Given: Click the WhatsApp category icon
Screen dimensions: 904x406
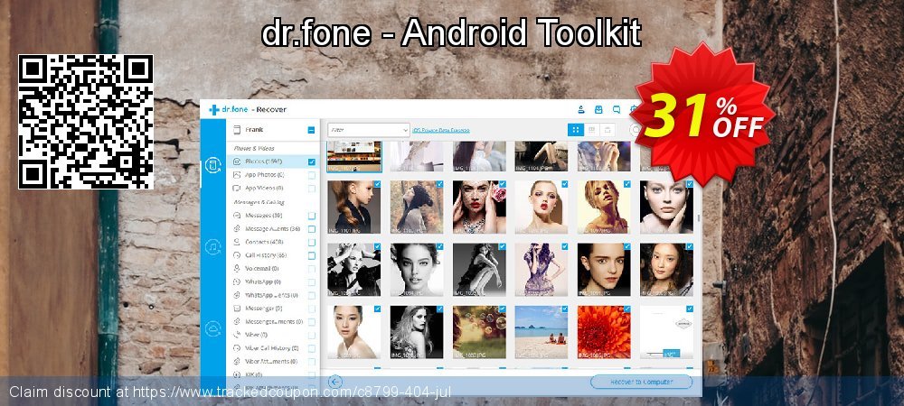Looking at the screenshot, I should pyautogui.click(x=236, y=281).
